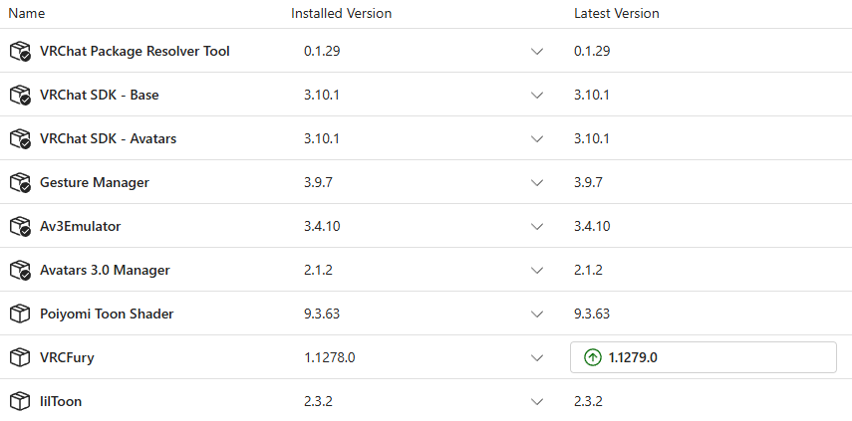The width and height of the screenshot is (852, 421).
Task: Click the VRCFury package icon
Action: coord(20,358)
